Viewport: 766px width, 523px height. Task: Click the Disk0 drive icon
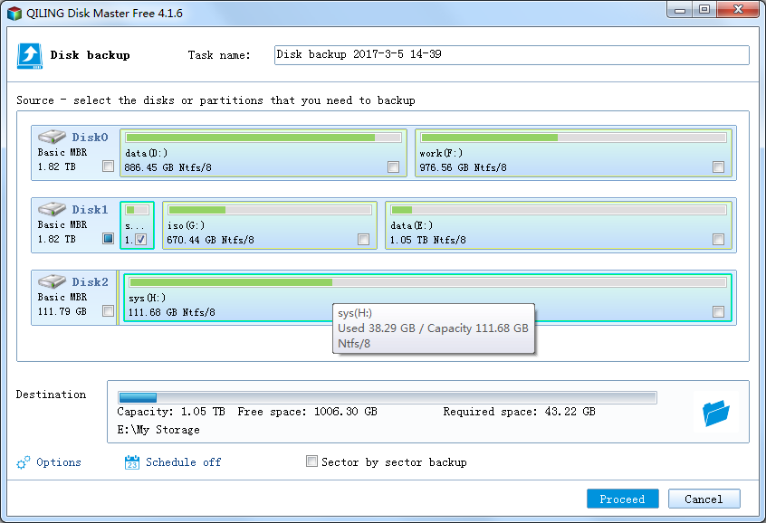click(x=52, y=137)
